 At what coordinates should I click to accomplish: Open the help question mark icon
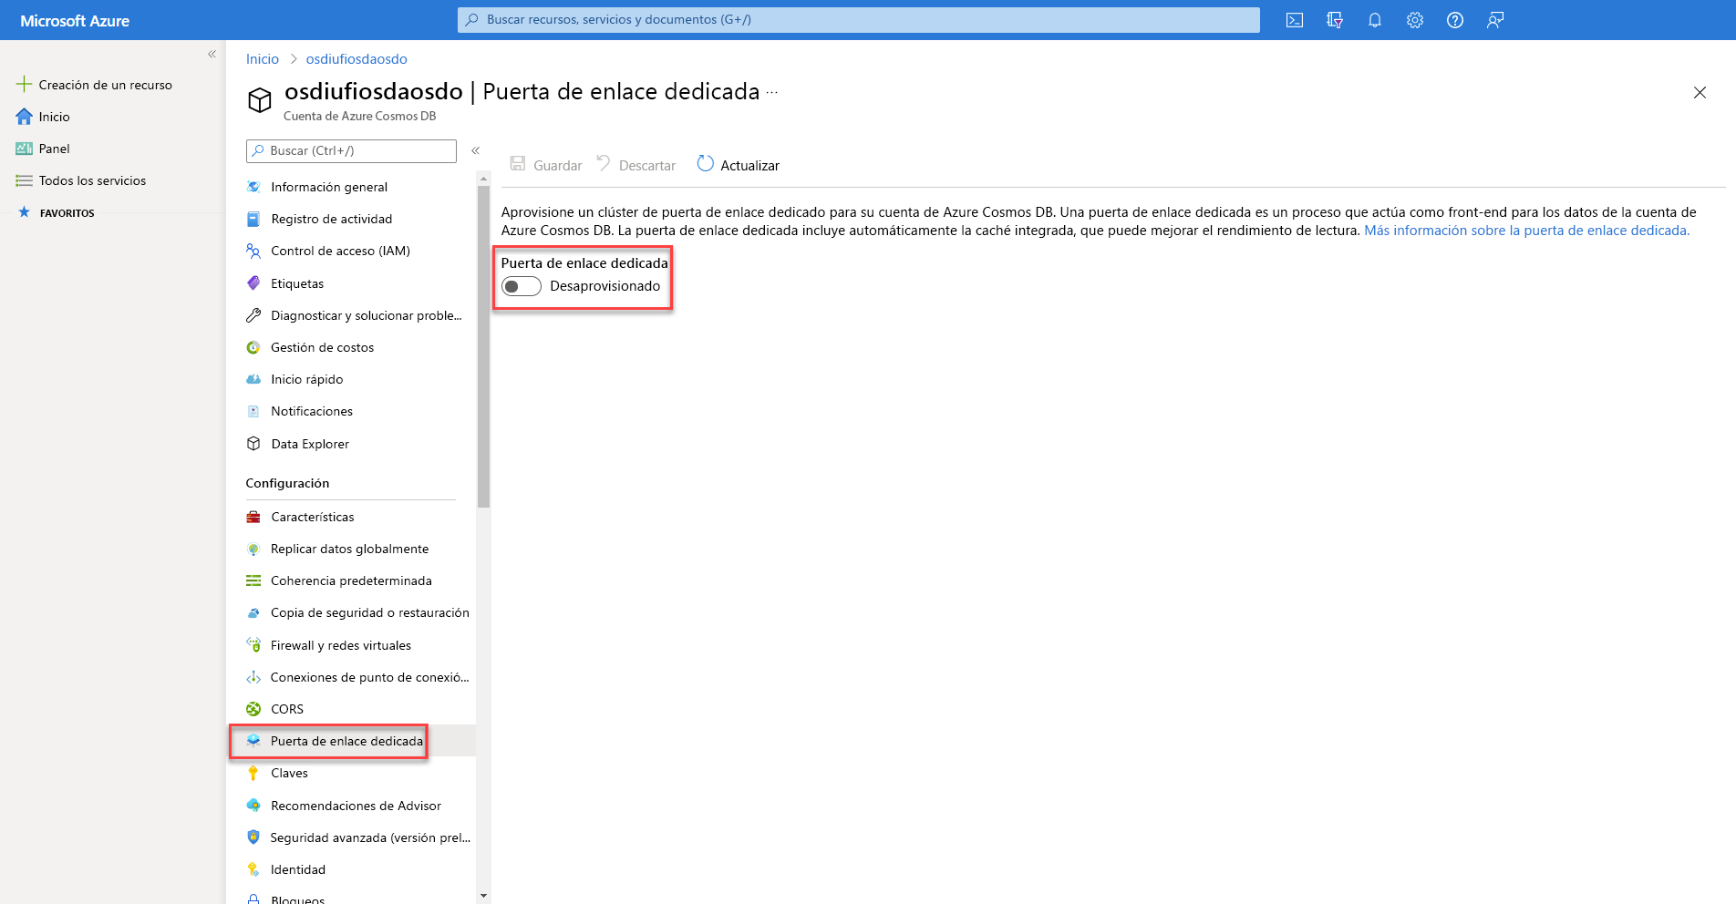point(1455,20)
